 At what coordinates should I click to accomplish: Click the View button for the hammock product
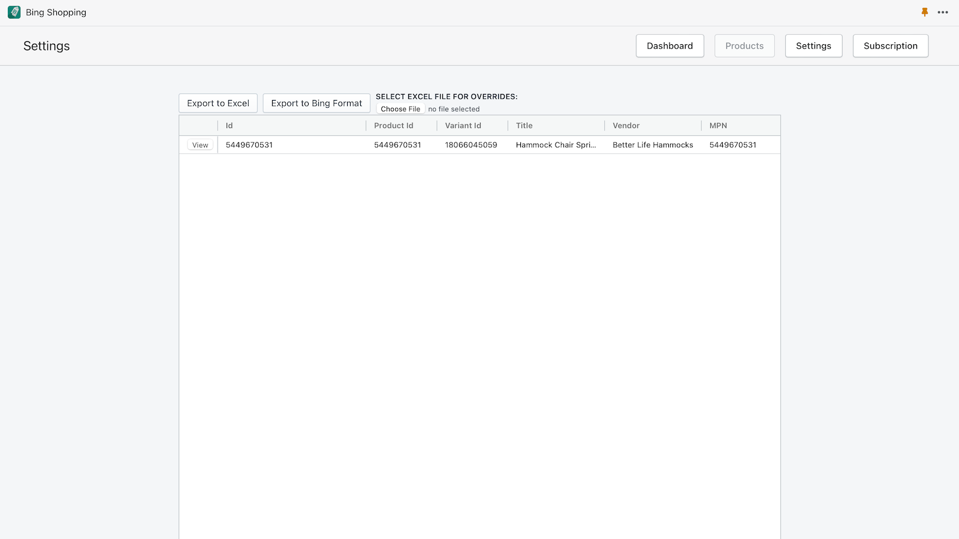coord(199,144)
